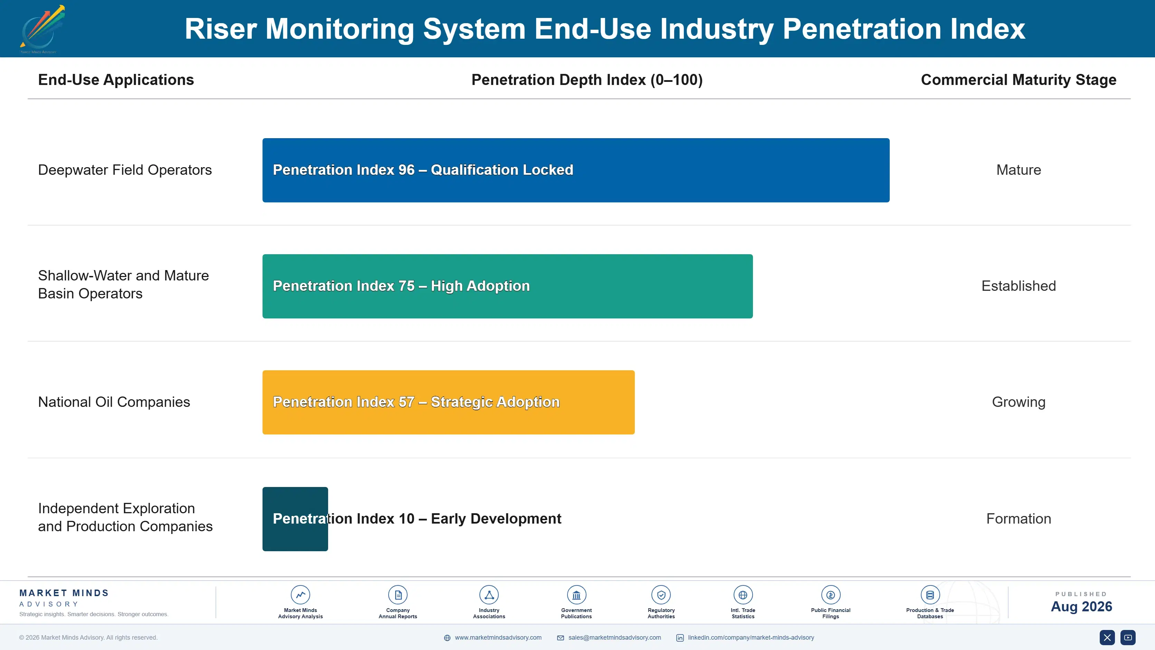Screen dimensions: 1155x650
Task: Click the Production & Trade Databases icon
Action: (x=930, y=595)
